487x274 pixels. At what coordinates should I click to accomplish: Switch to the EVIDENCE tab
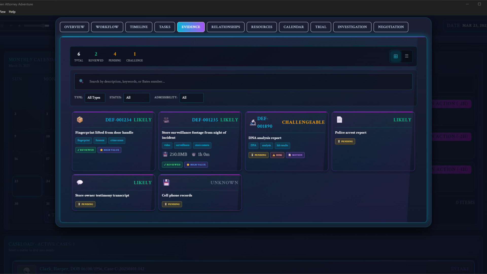coord(191,27)
